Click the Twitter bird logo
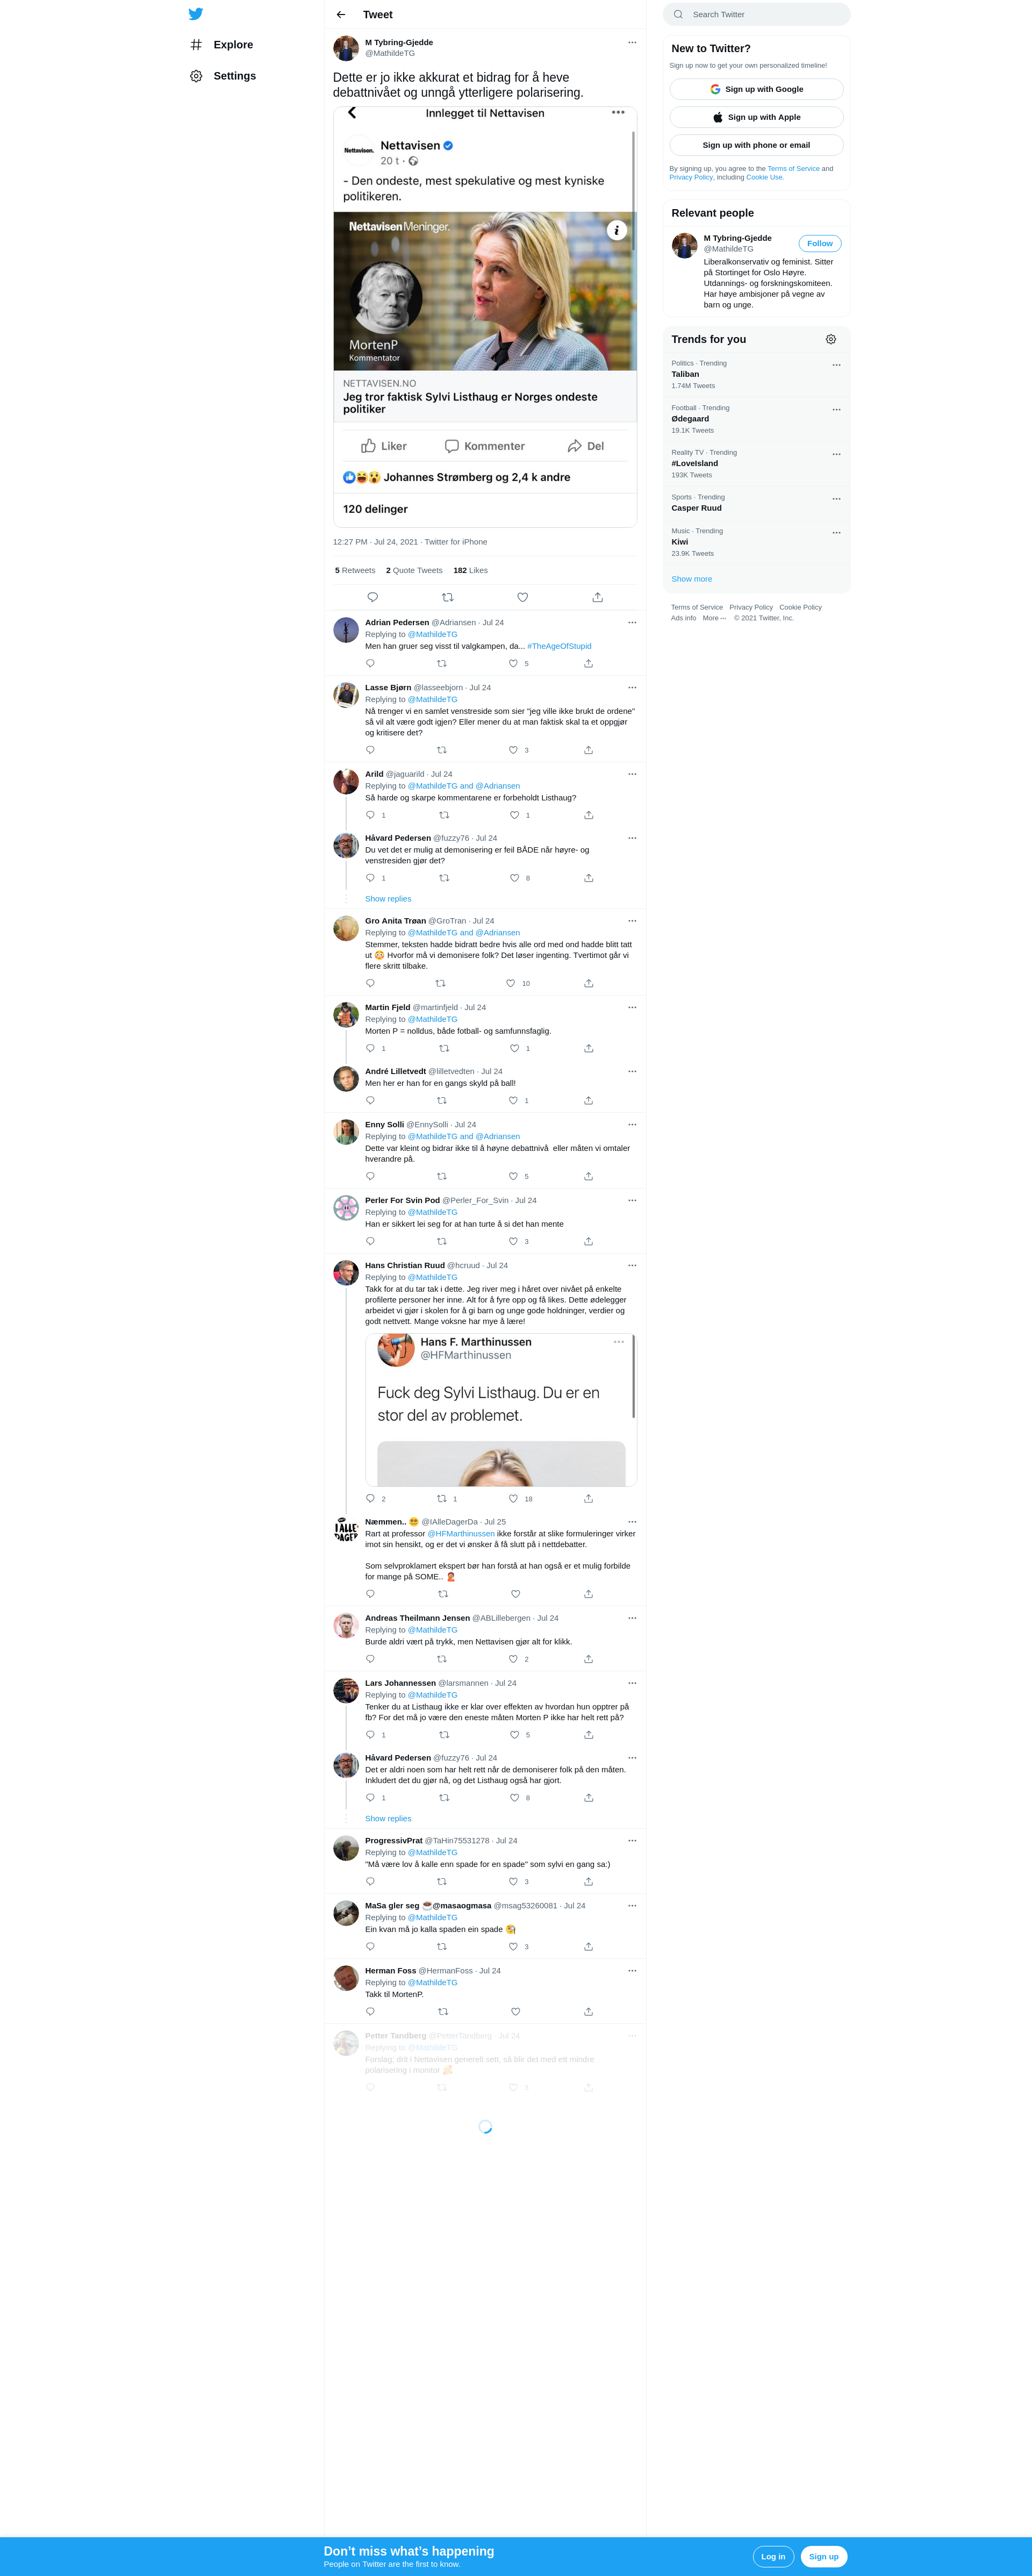1032x2576 pixels. coord(196,14)
